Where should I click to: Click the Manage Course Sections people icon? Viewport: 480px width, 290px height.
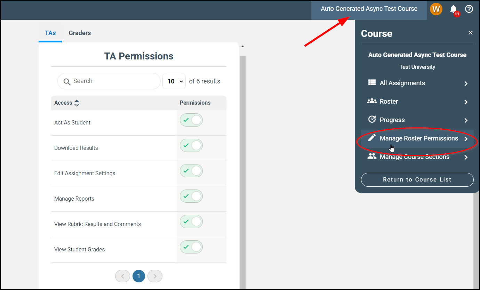tap(372, 156)
